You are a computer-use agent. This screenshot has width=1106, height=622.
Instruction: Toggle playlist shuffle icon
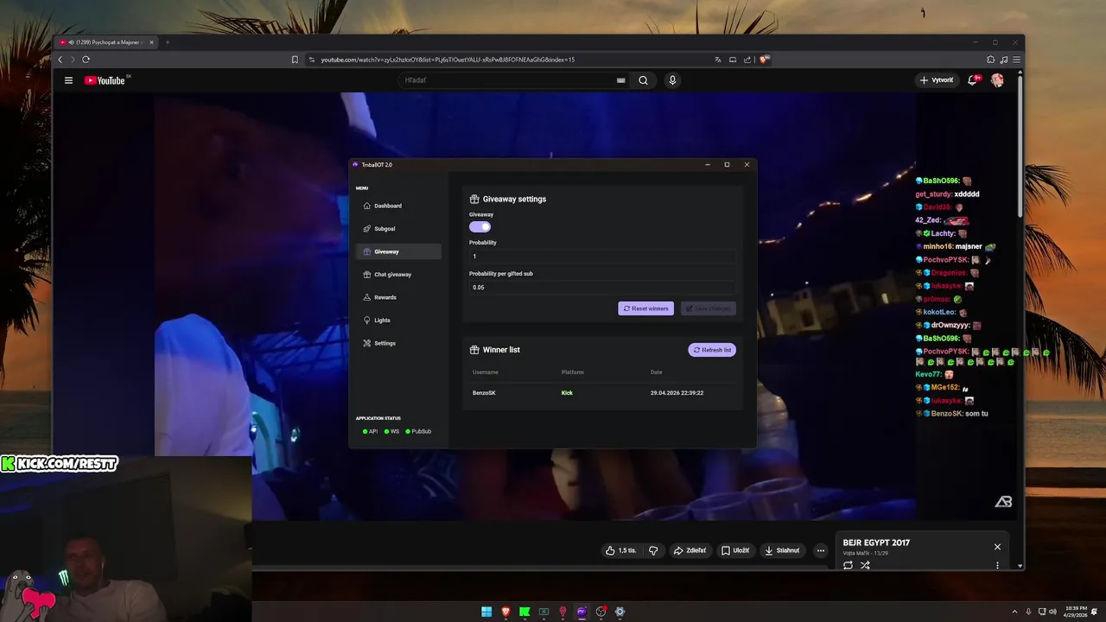865,565
